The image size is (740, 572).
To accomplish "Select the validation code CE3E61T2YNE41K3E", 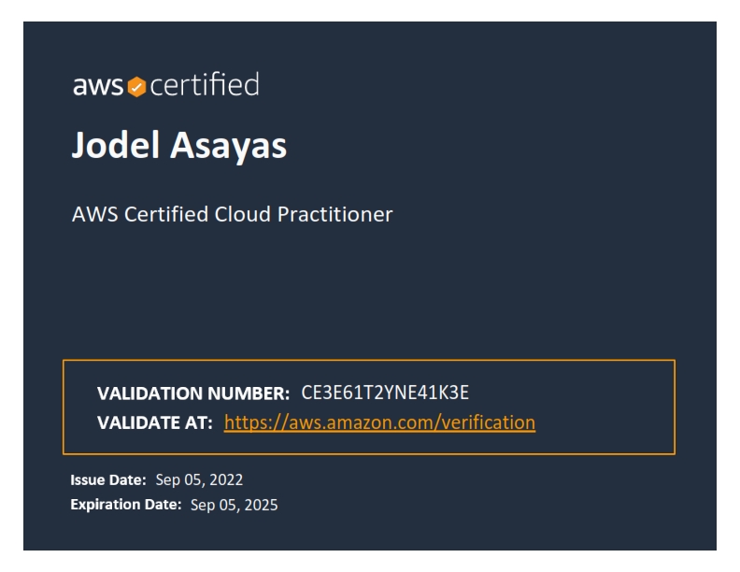I will [x=385, y=393].
